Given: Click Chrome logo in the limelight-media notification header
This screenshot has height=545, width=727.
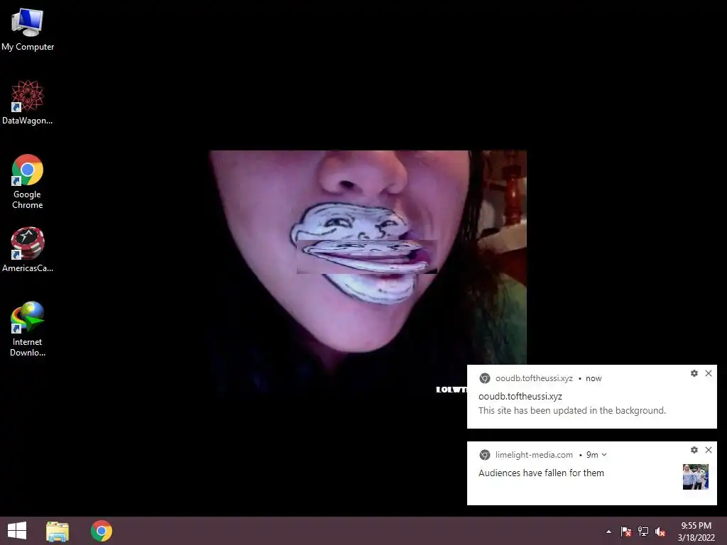Looking at the screenshot, I should click(484, 455).
